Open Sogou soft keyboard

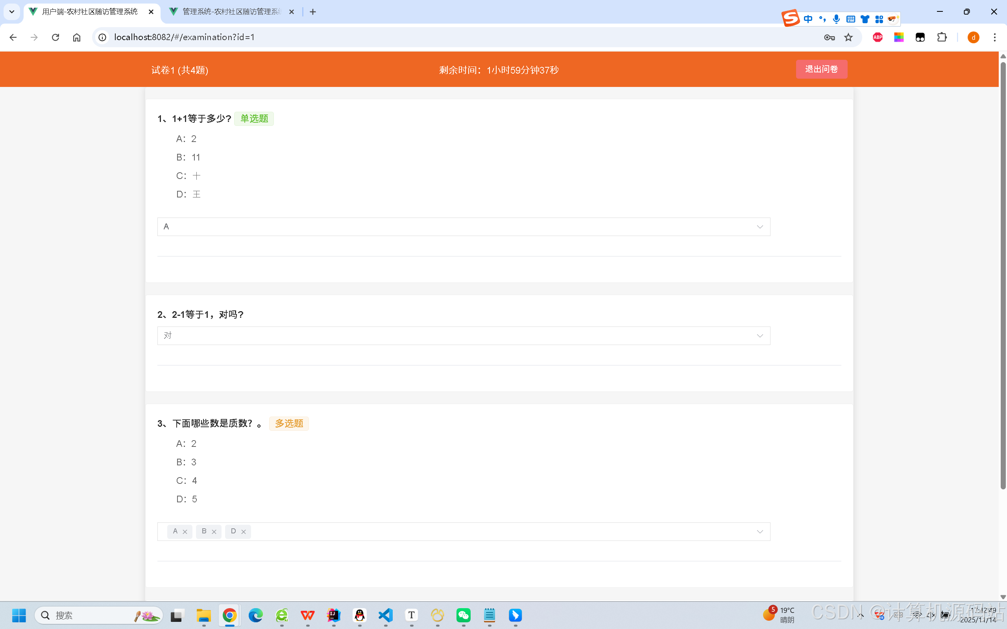coord(851,19)
